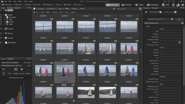This screenshot has height=104, width=185.
Task: Open the Sort dropdown
Action: 61,12
